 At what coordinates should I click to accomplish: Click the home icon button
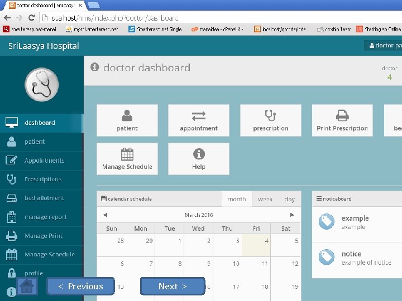click(x=27, y=286)
